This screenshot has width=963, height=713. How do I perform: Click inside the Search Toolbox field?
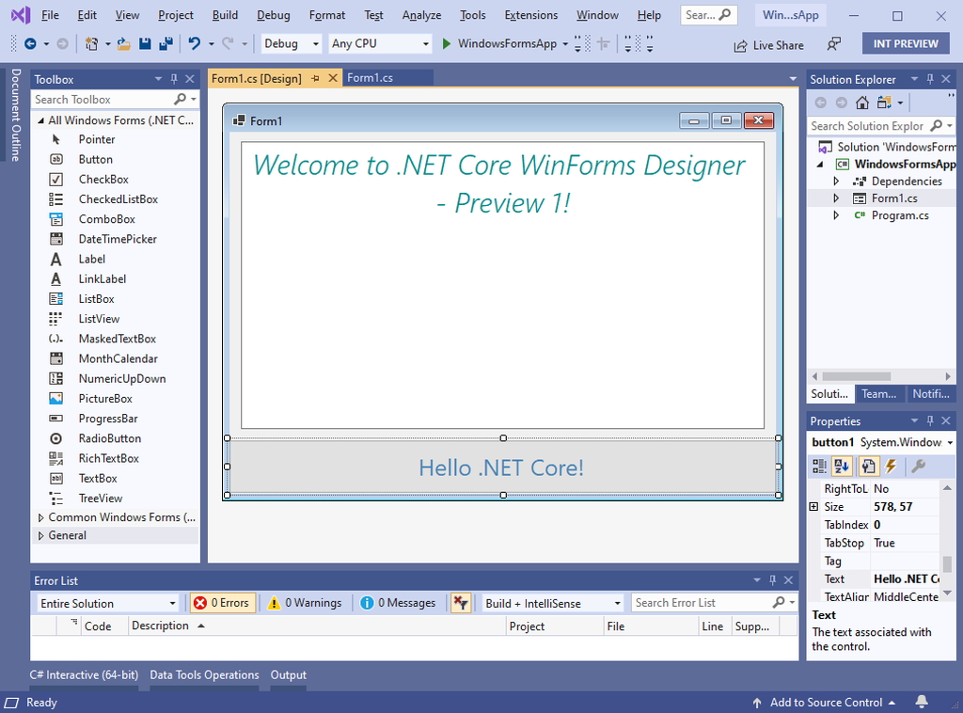[x=103, y=99]
